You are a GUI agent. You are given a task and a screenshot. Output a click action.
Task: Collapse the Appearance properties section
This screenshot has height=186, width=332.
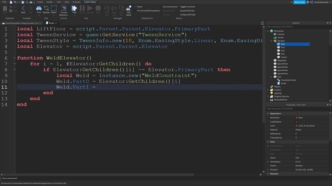[x=268, y=114]
